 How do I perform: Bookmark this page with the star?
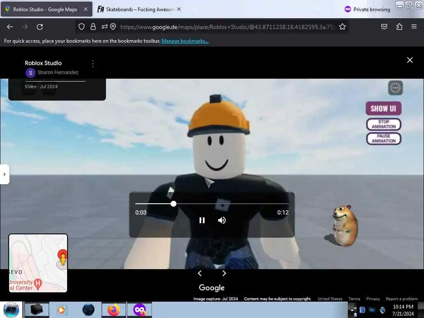tap(342, 26)
